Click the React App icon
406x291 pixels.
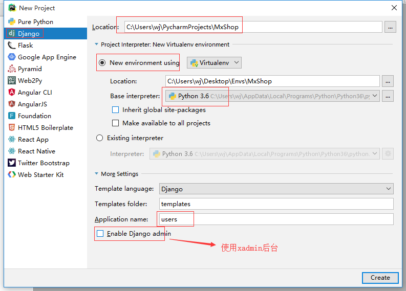[x=12, y=139]
